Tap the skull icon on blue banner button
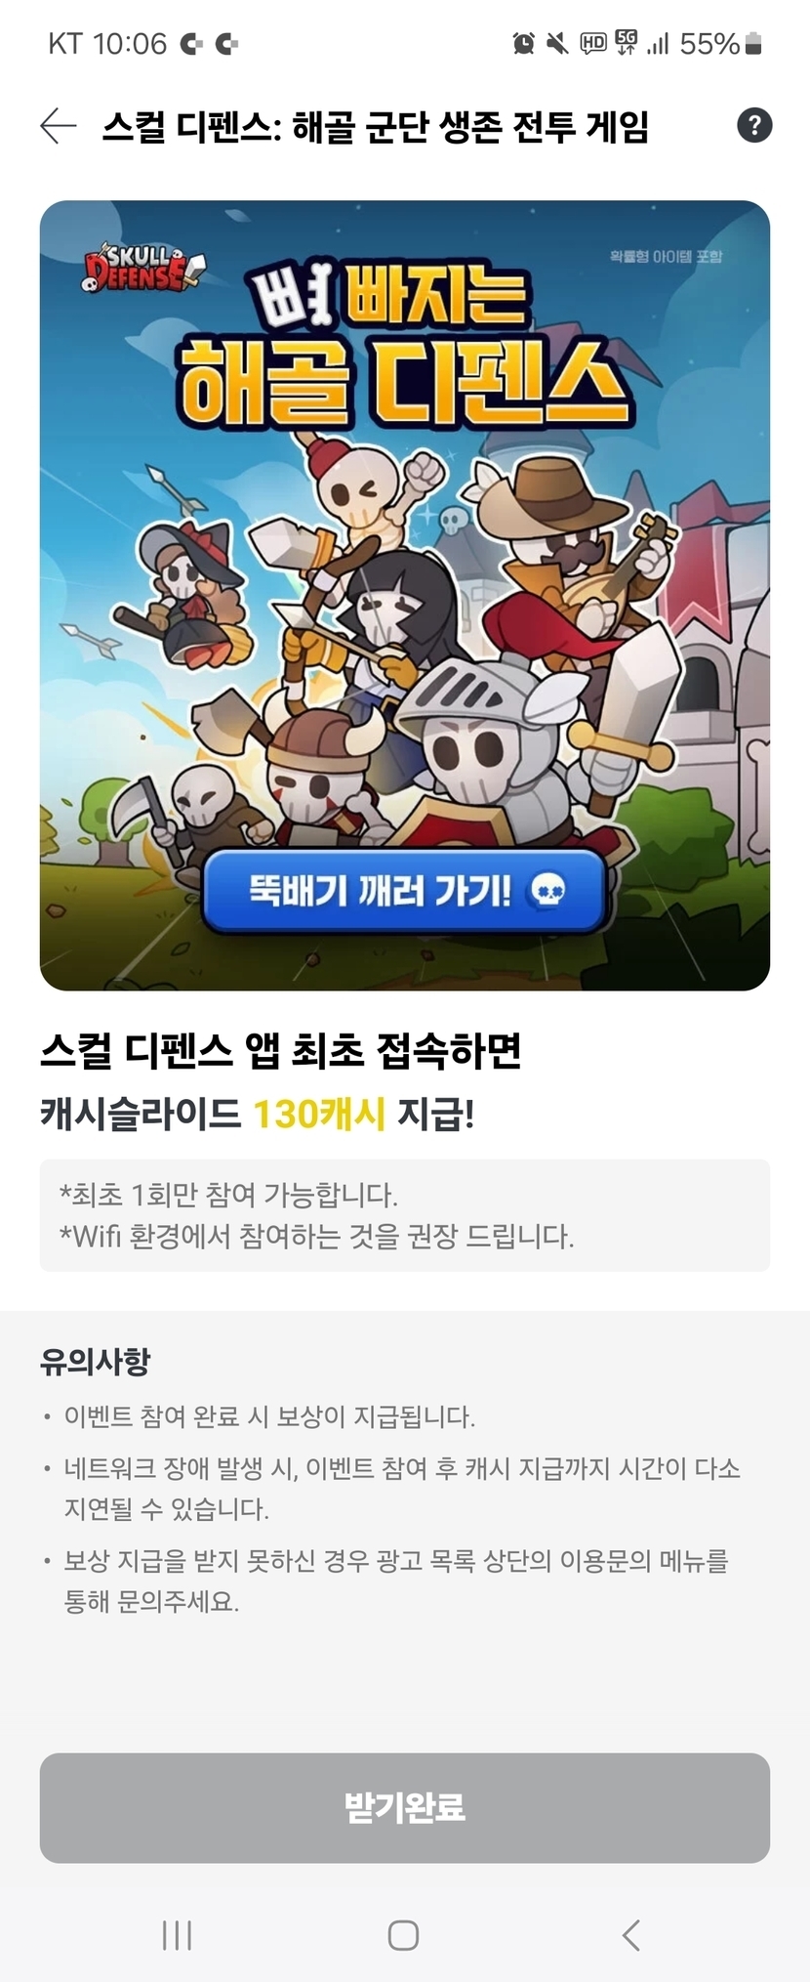This screenshot has height=1982, width=810. coord(546,890)
